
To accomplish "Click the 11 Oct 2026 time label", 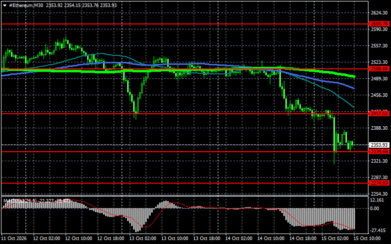I will (14, 239).
